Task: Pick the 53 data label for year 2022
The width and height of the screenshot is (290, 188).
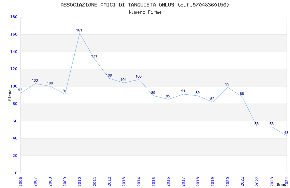Action: [257, 124]
